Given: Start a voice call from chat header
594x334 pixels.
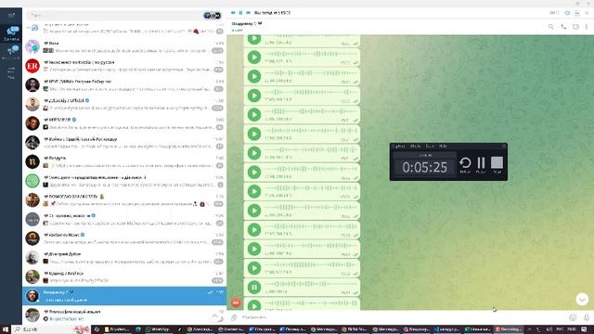Looking at the screenshot, I should coord(563,27).
